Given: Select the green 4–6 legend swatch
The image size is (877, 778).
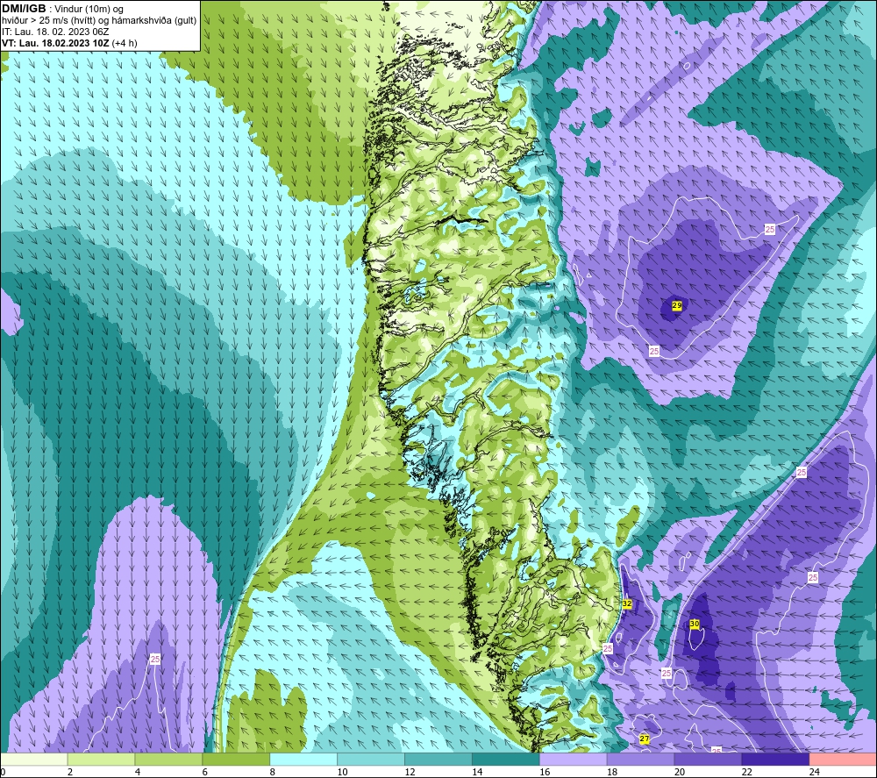Looking at the screenshot, I should [x=168, y=759].
